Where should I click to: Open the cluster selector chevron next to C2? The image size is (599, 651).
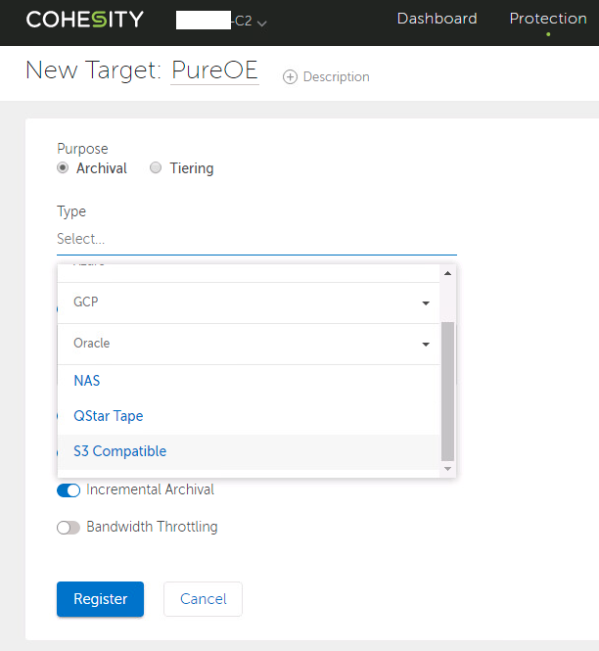tap(261, 23)
